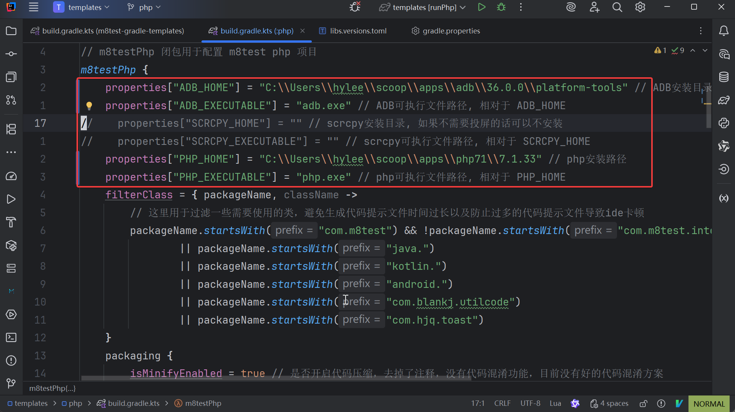Toggle the read-only lock icon in status bar
Image resolution: width=735 pixels, height=412 pixels.
(x=643, y=404)
